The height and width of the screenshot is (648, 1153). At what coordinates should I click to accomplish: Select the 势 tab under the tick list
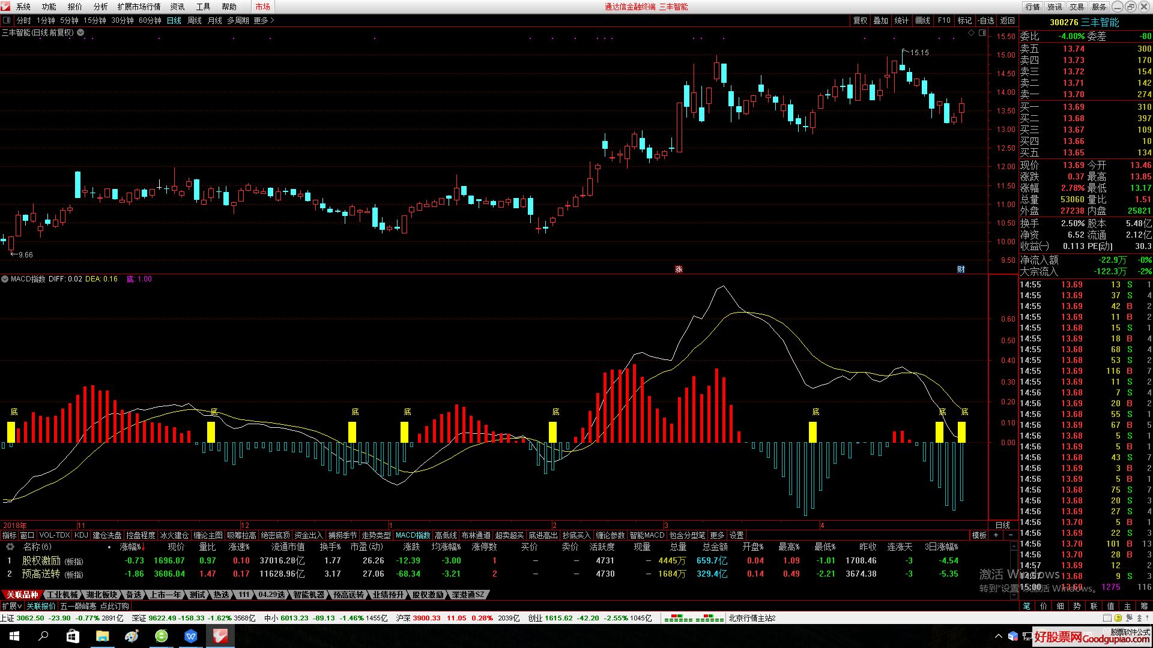pyautogui.click(x=1077, y=606)
